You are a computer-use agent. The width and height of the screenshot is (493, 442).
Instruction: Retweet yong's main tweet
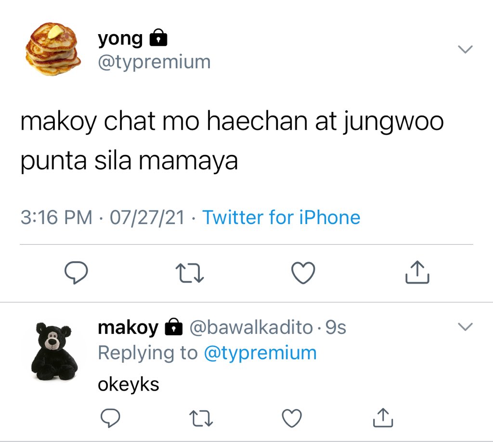point(190,273)
